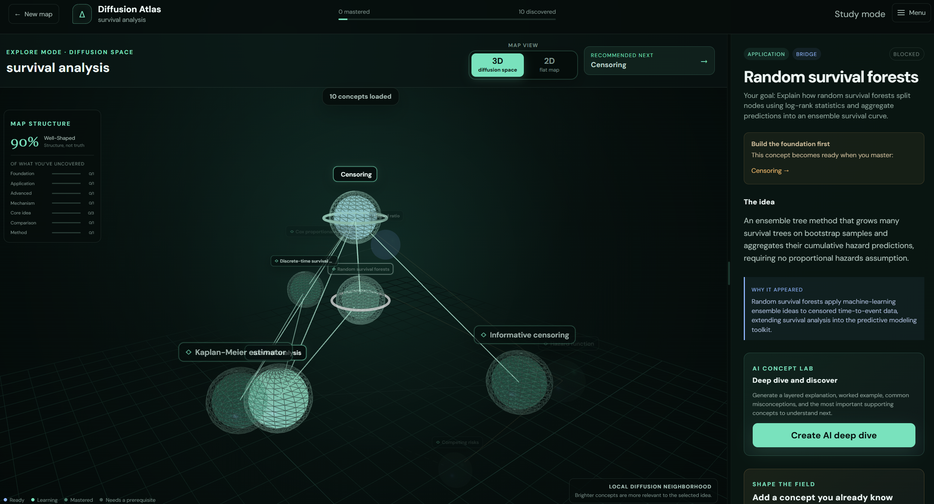Click the APPLICATION tag chip

[x=766, y=54]
